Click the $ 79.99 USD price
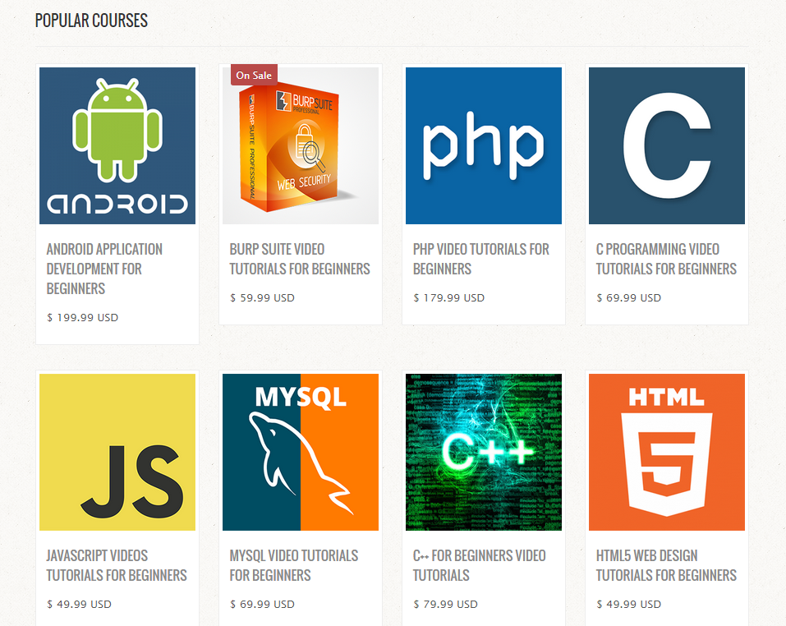The height and width of the screenshot is (626, 786). pos(446,604)
